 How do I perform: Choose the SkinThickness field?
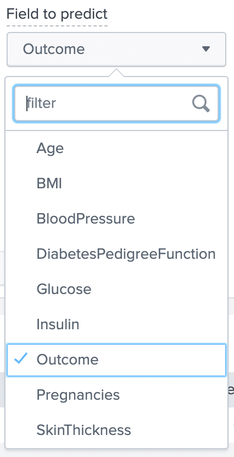pos(116,430)
